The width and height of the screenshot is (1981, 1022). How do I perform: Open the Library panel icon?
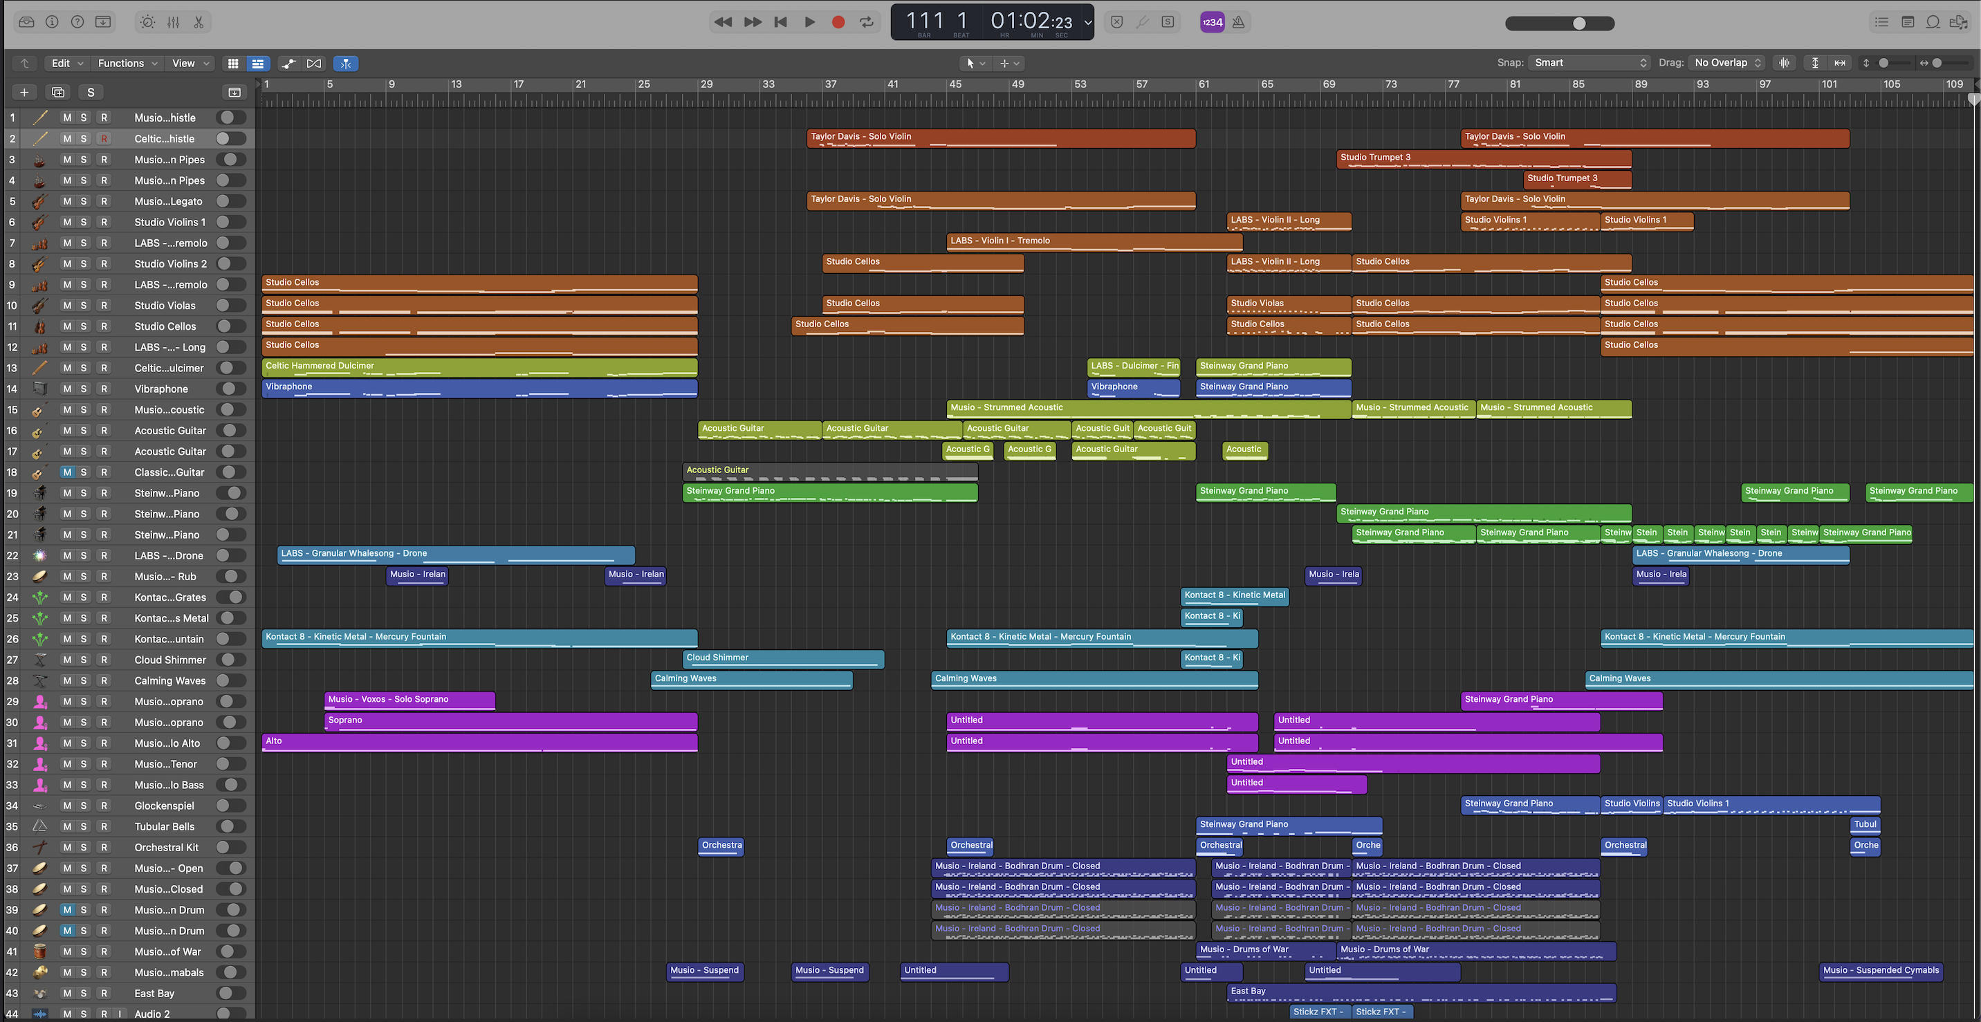(x=26, y=22)
